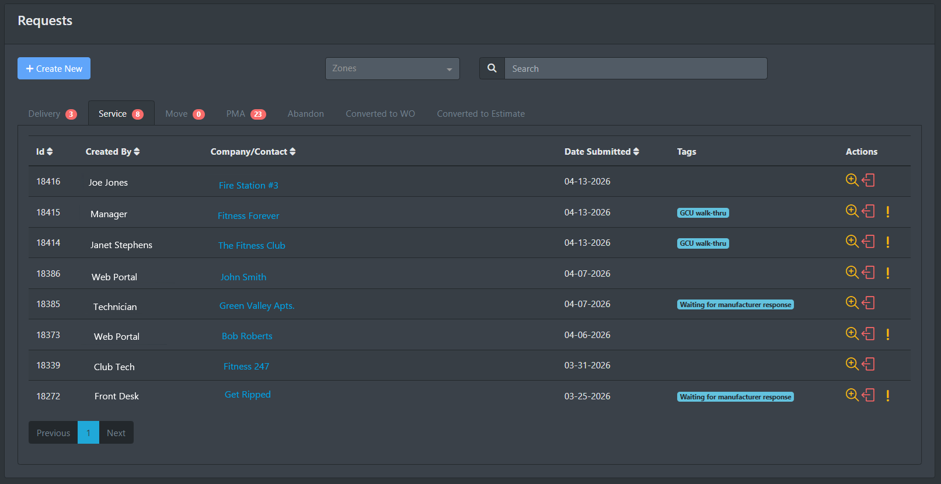941x484 pixels.
Task: Sort by Company/Contact column header
Action: click(x=253, y=152)
